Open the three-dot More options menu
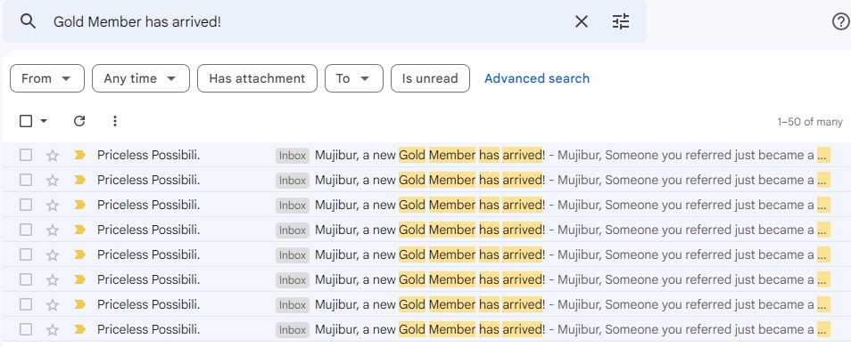The height and width of the screenshot is (347, 851). (x=114, y=121)
